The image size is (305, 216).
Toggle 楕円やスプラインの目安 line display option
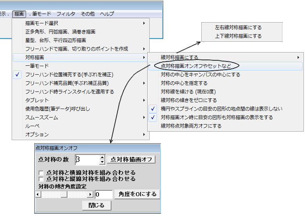pos(221,109)
